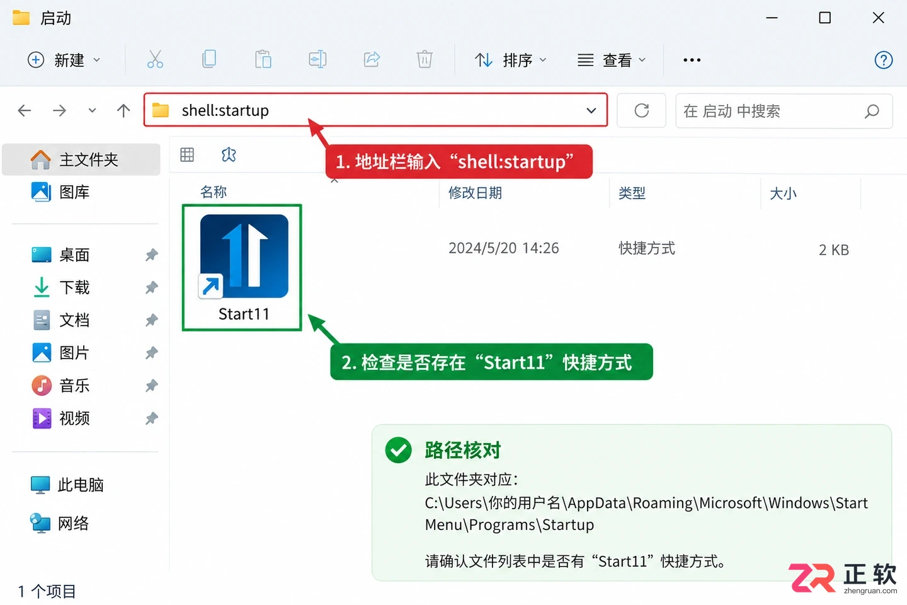Unpin 下载 via its pin icon
The image size is (907, 605).
pos(151,288)
